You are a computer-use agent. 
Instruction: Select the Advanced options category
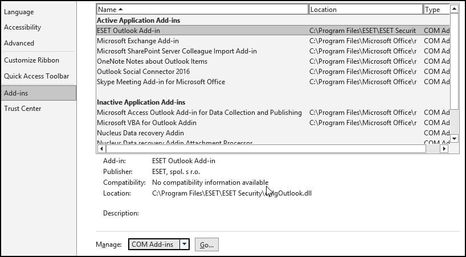[19, 43]
